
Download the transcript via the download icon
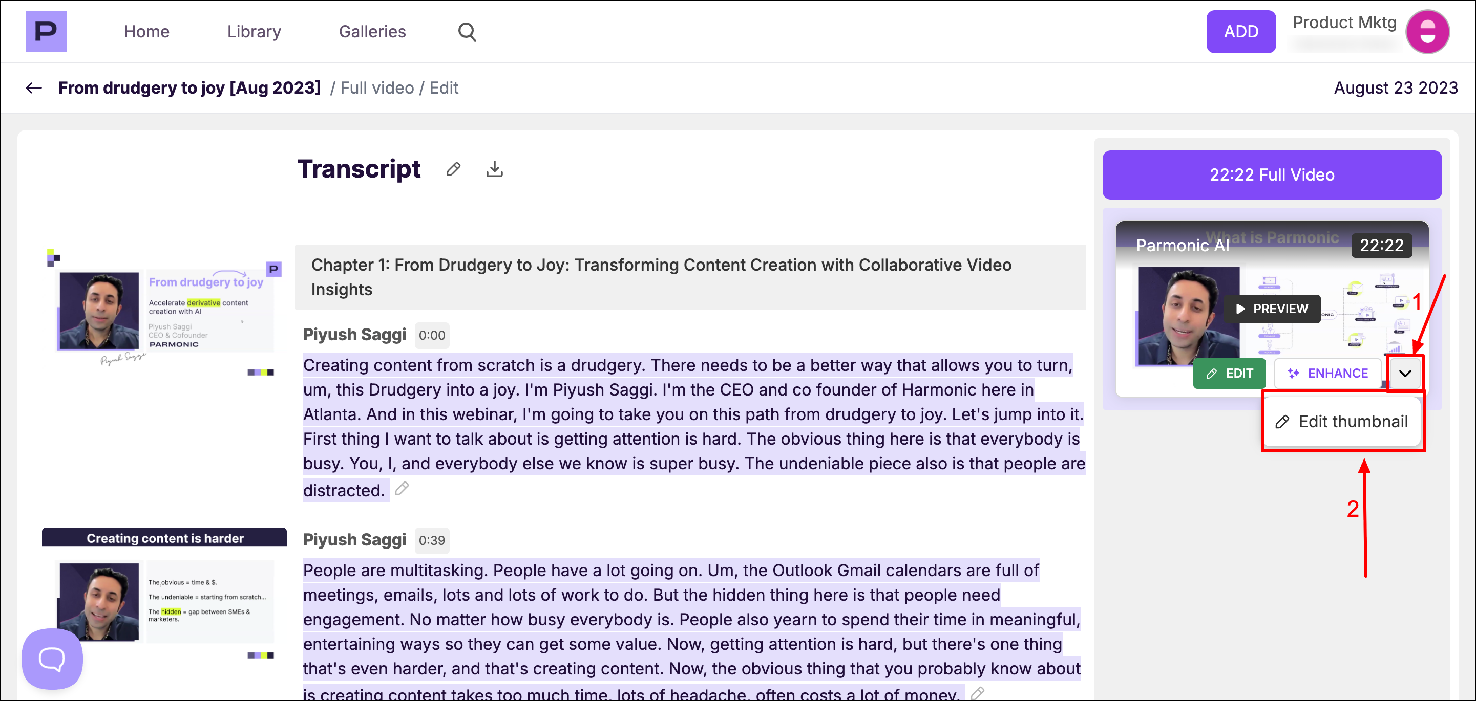(495, 169)
